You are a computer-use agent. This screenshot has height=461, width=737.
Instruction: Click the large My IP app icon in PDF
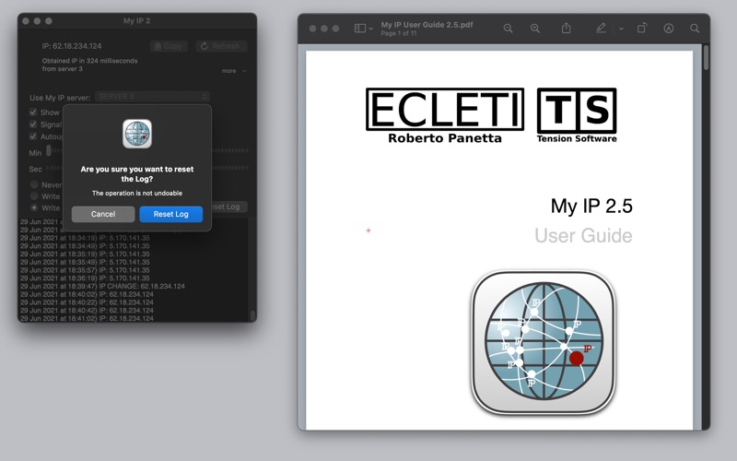pyautogui.click(x=544, y=342)
